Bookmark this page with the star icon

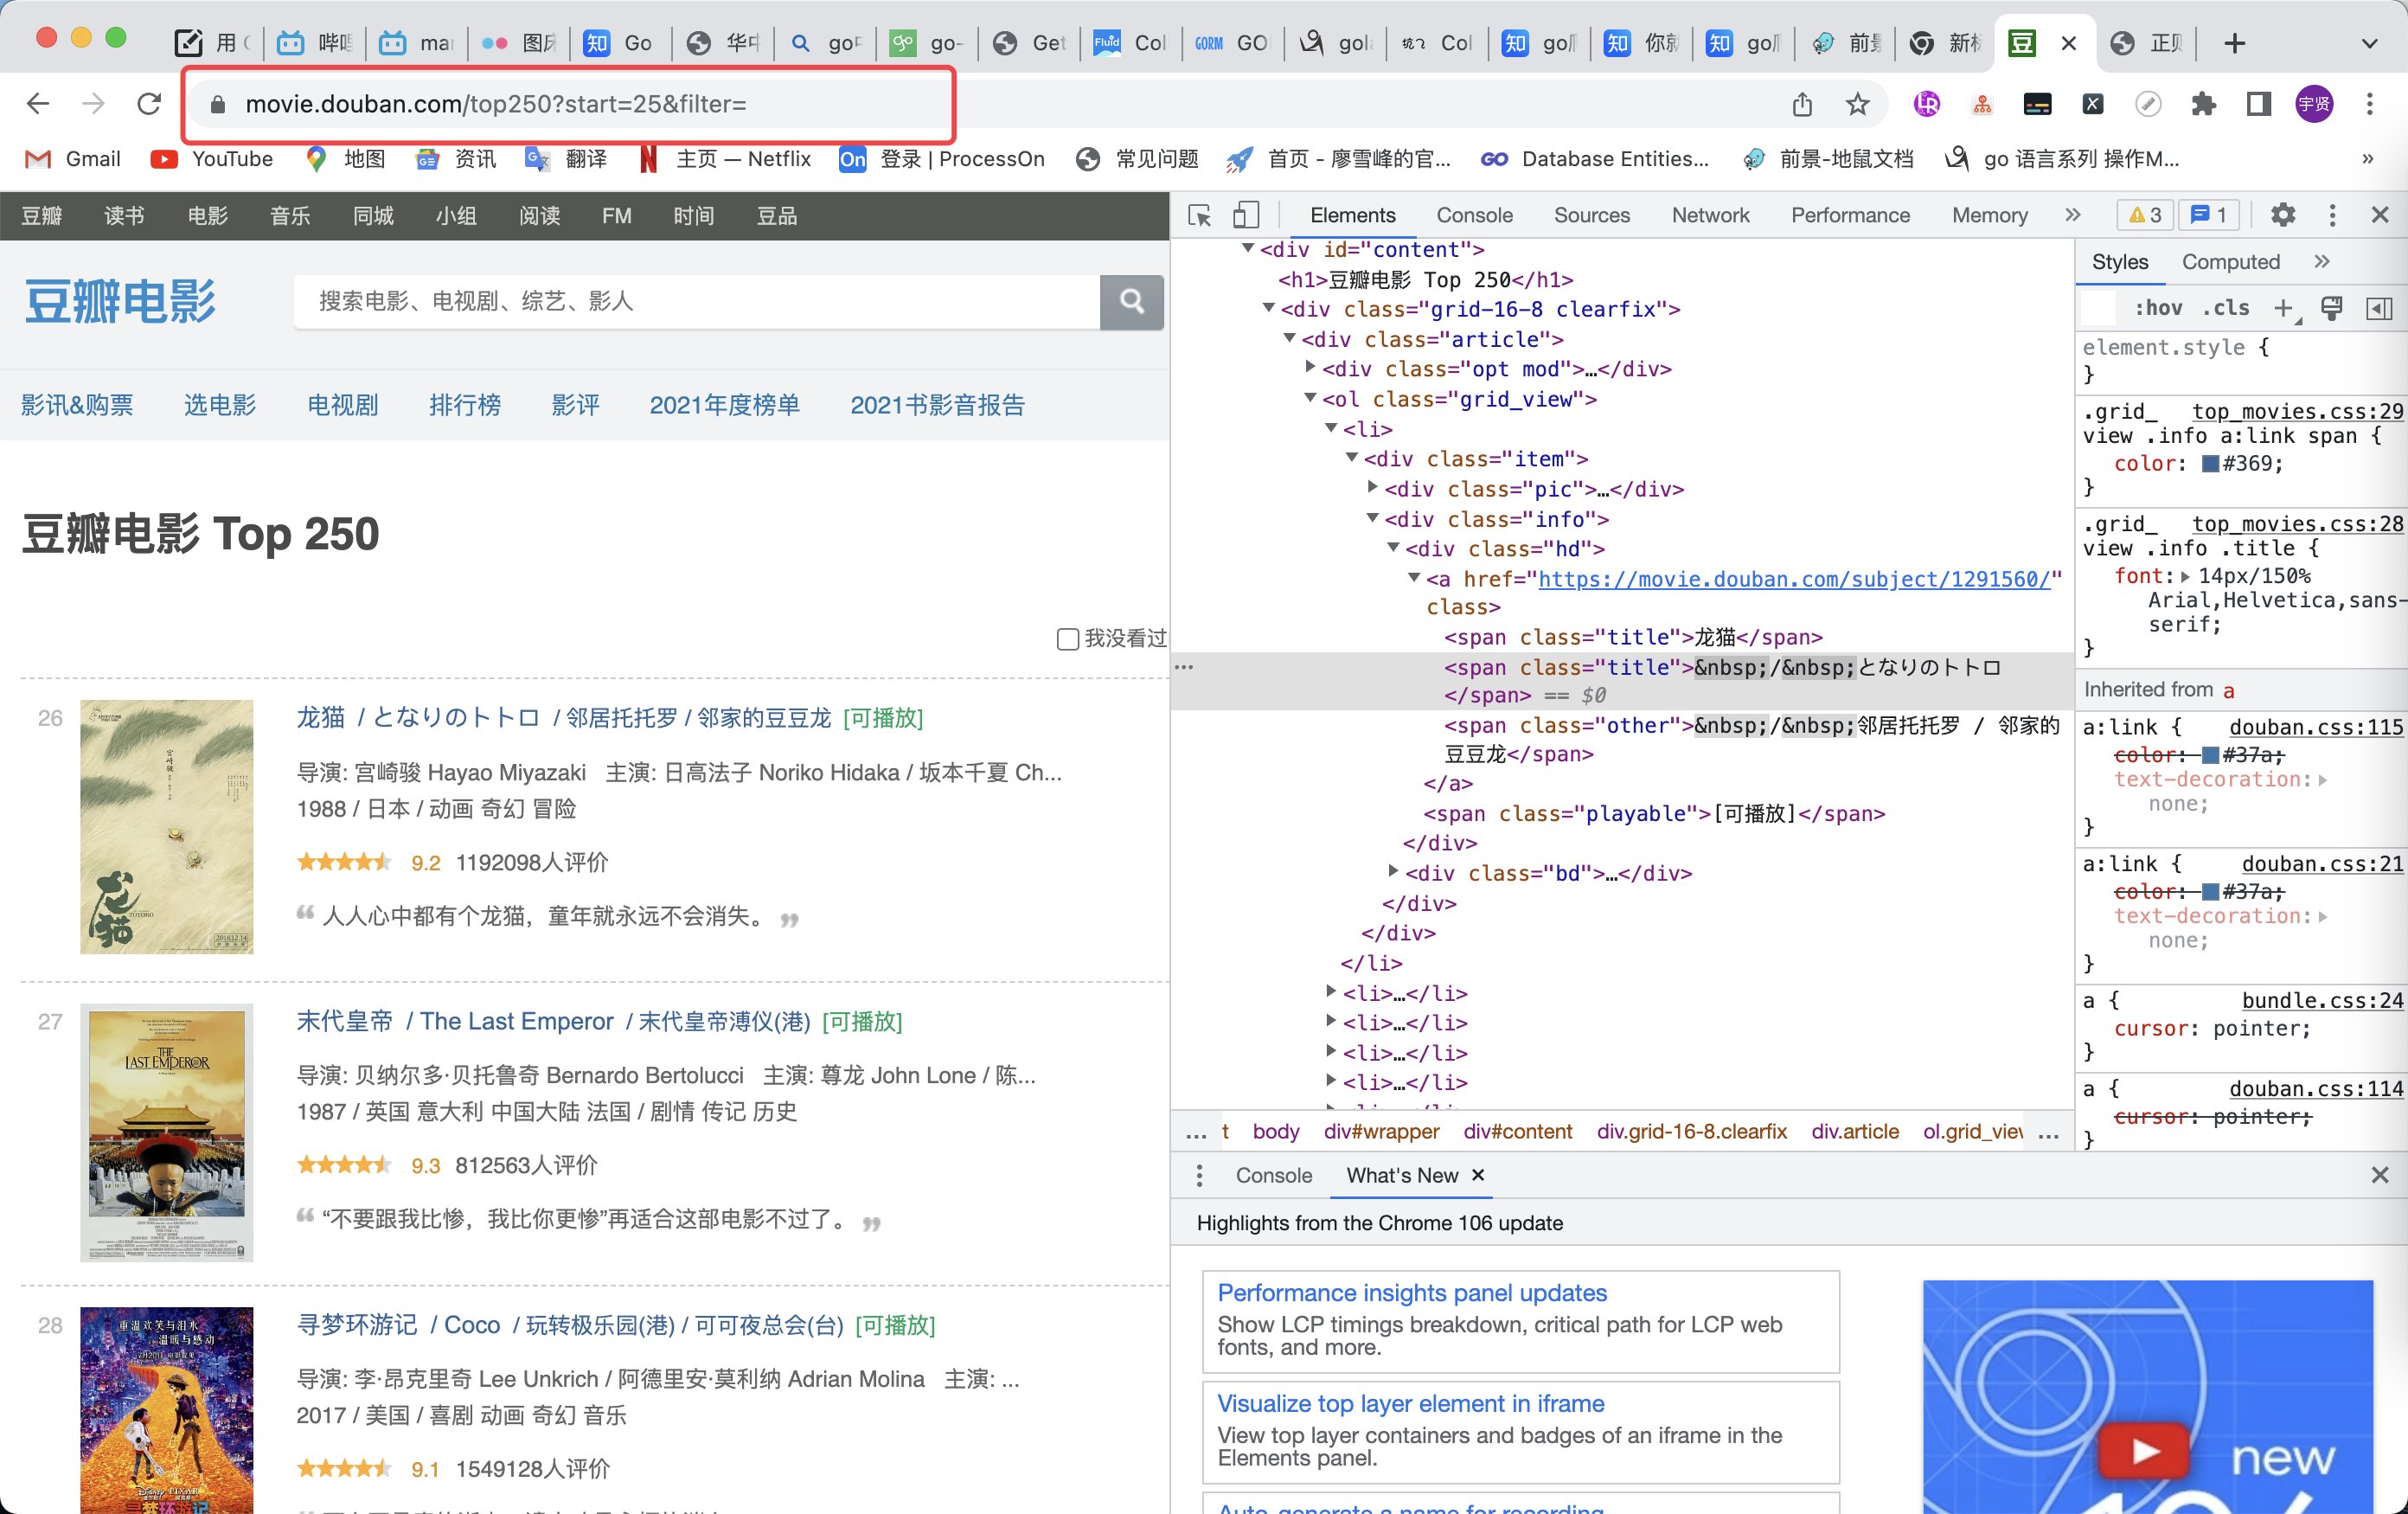(x=1858, y=104)
